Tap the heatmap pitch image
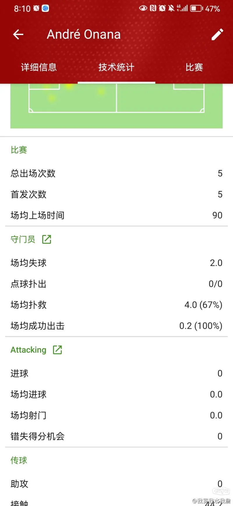The image size is (233, 506). [x=116, y=106]
